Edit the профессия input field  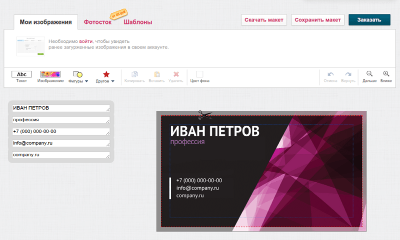coord(61,120)
